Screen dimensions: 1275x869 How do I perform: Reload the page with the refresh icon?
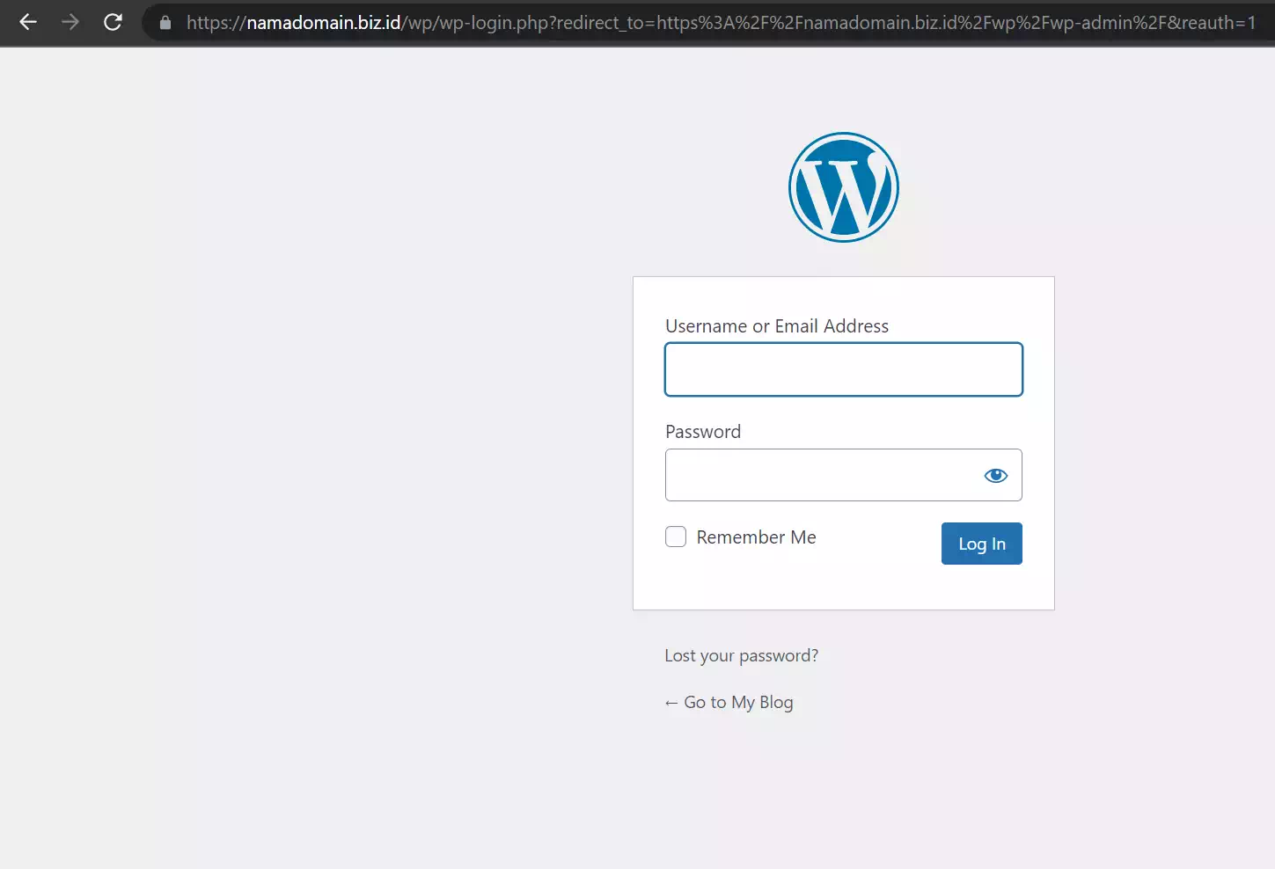(113, 22)
